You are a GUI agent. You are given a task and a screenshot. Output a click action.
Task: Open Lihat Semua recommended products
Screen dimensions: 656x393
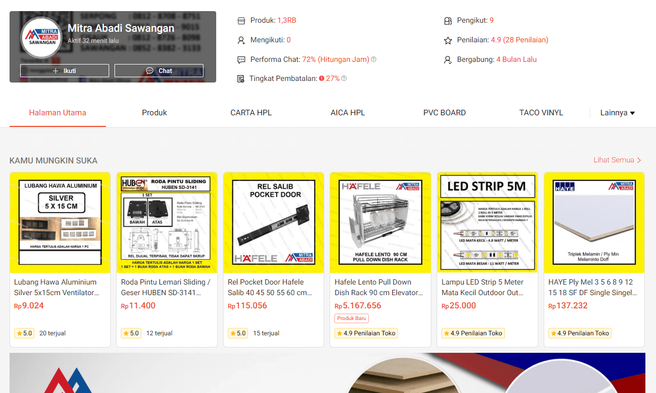point(617,160)
